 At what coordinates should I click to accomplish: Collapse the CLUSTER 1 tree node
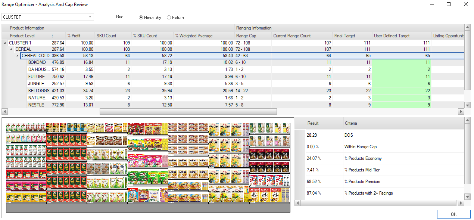(4, 43)
